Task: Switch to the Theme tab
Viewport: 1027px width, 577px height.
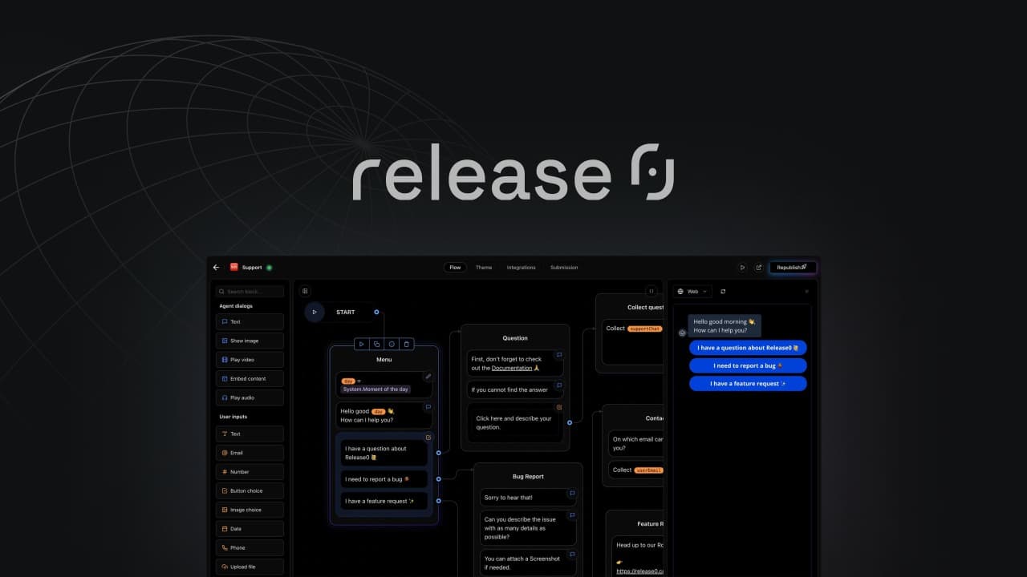Action: tap(484, 268)
